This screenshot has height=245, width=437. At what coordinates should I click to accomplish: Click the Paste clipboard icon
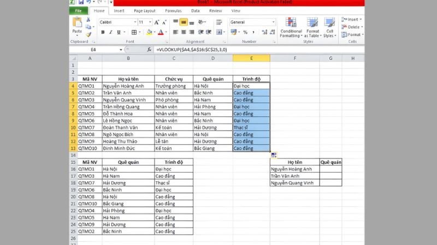(77, 22)
